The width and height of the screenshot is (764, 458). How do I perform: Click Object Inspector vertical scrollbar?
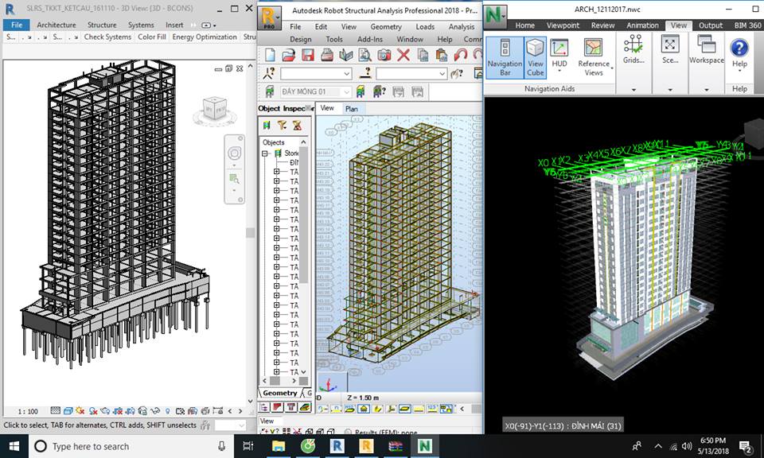[303, 214]
